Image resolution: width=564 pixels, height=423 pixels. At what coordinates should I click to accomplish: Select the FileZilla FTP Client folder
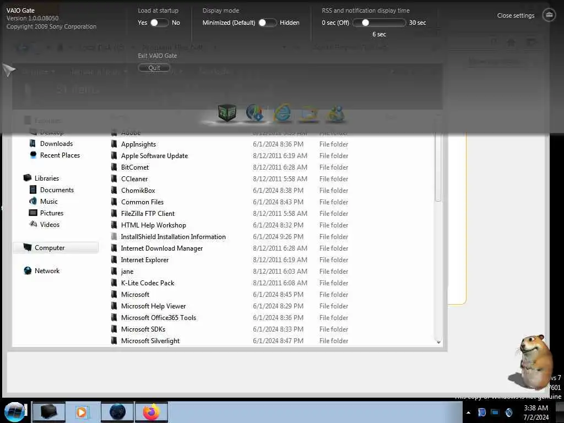click(x=148, y=213)
